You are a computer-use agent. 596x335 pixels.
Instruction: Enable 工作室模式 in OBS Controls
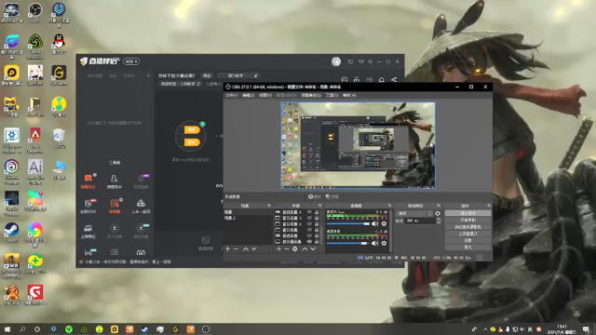467,234
